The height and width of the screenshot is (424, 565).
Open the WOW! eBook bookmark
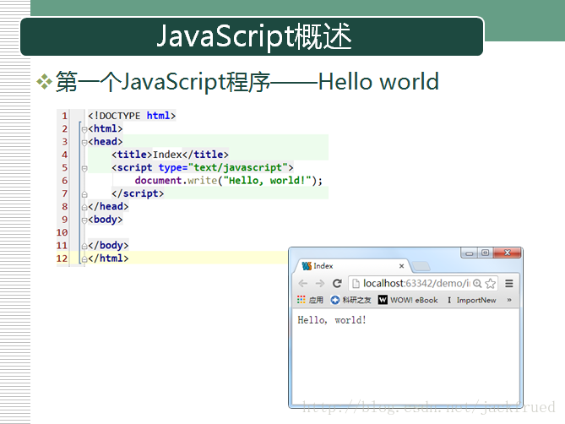(x=408, y=300)
